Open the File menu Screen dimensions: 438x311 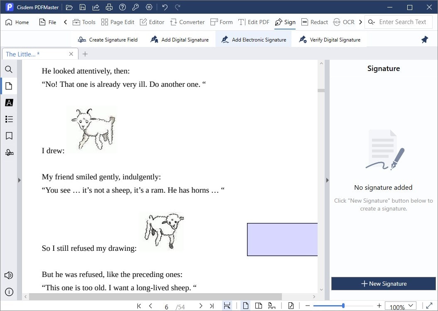click(48, 22)
